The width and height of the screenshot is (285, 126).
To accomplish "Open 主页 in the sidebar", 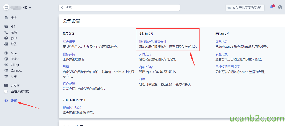I will [x=14, y=17].
